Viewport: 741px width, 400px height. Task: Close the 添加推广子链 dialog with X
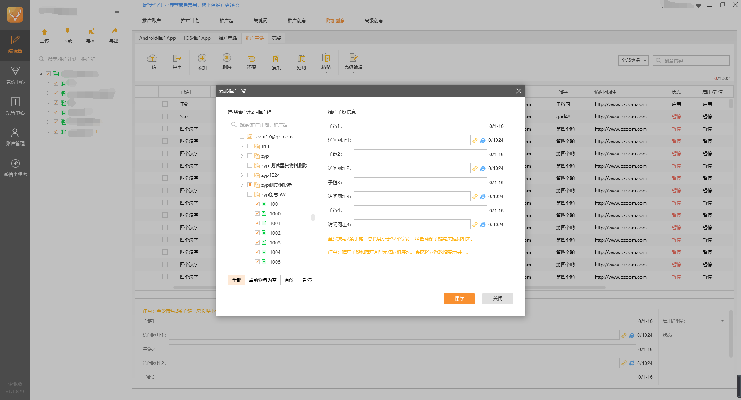(518, 91)
